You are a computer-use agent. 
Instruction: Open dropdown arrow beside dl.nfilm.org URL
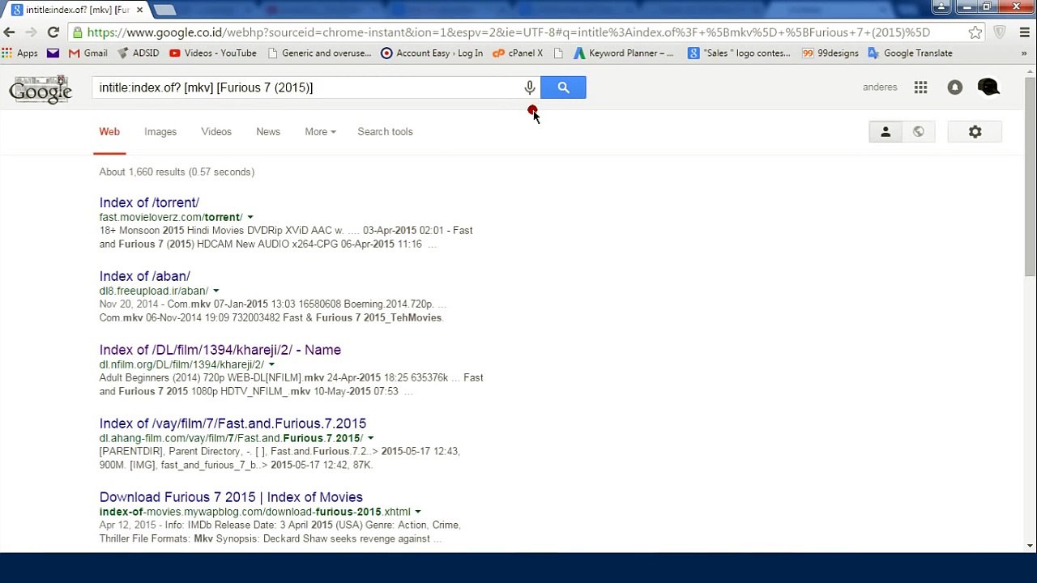tap(271, 364)
